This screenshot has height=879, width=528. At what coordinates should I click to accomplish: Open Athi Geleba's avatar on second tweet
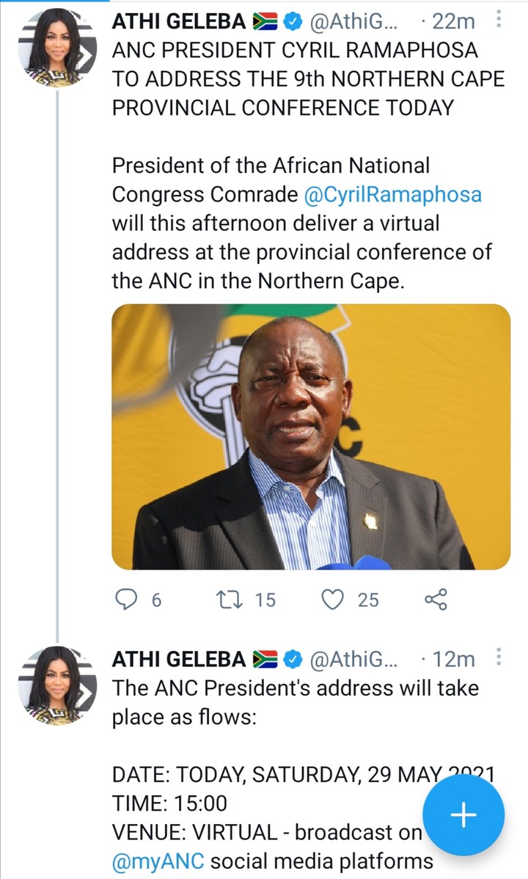(57, 685)
